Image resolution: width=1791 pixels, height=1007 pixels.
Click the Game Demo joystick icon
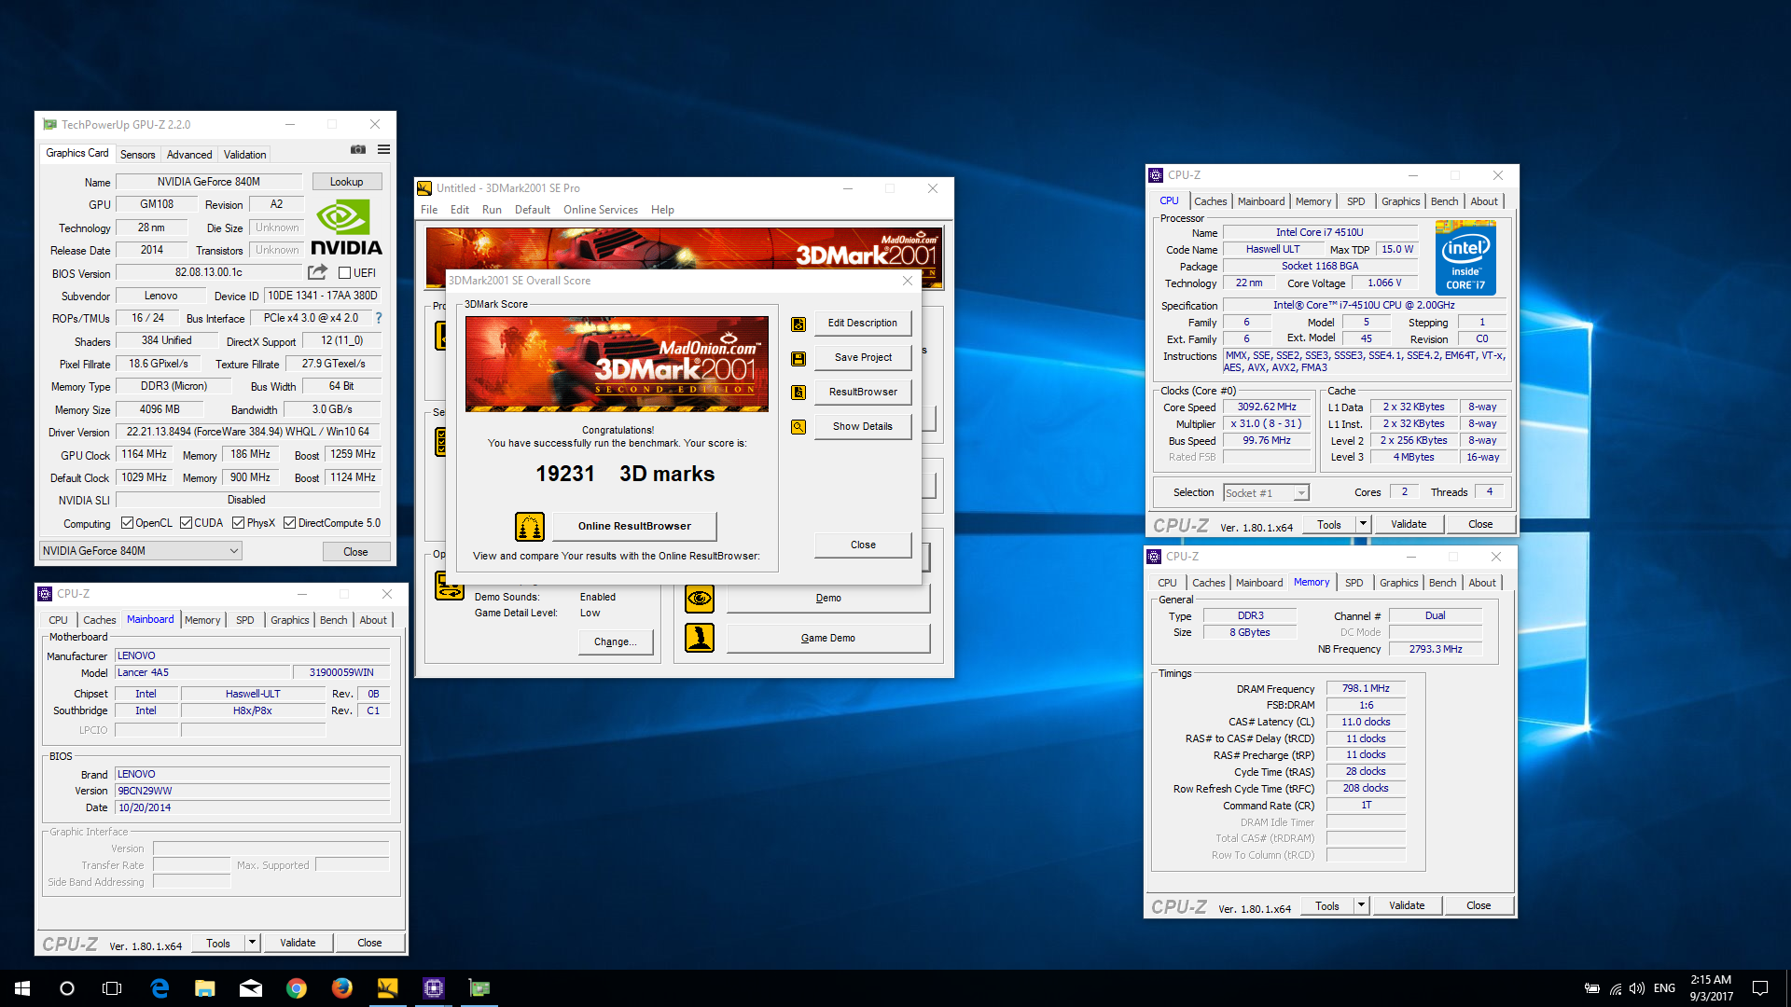pyautogui.click(x=700, y=638)
